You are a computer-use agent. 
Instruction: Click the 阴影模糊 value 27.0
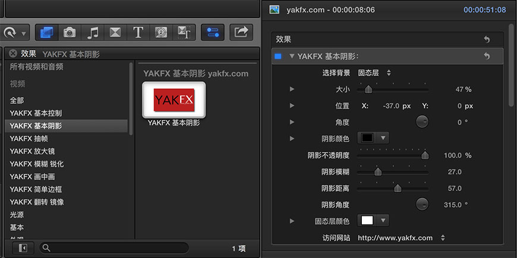point(455,172)
